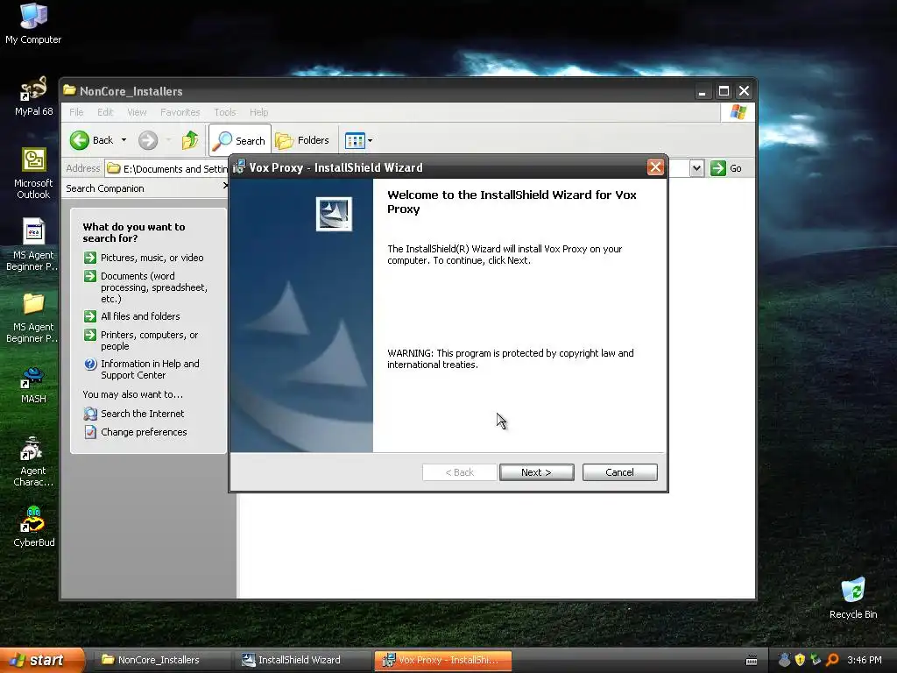Viewport: 897px width, 673px height.
Task: Click the Vox Proxy installer title icon
Action: click(239, 166)
